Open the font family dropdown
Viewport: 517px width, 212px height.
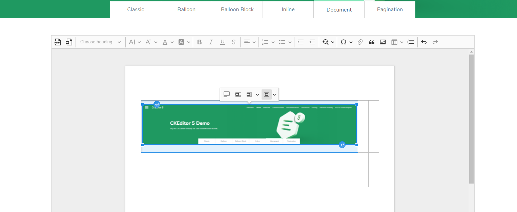click(x=151, y=42)
